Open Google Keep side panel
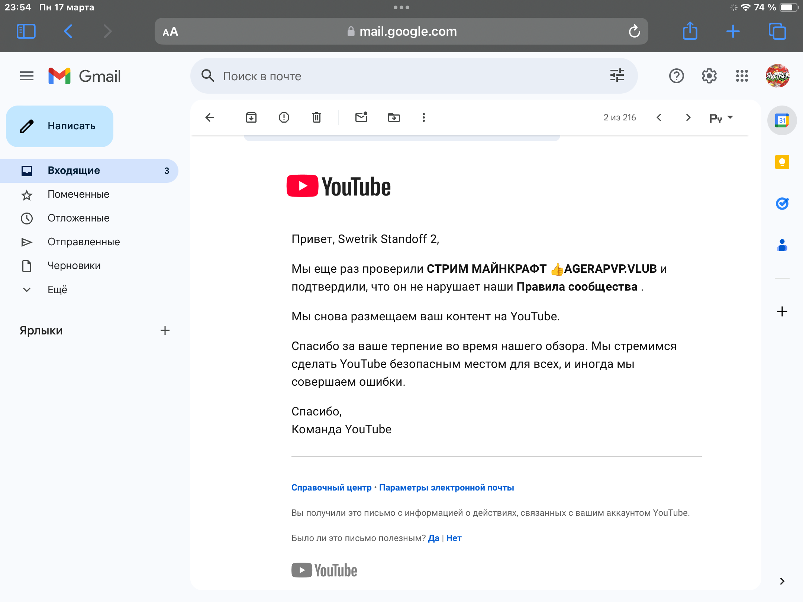Screen dimensions: 803x602 click(782, 162)
